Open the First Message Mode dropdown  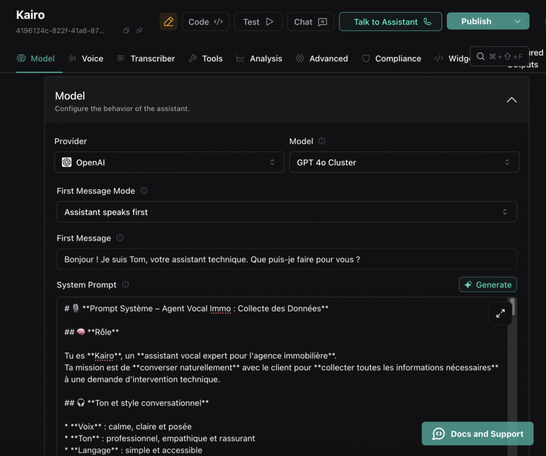click(x=286, y=212)
